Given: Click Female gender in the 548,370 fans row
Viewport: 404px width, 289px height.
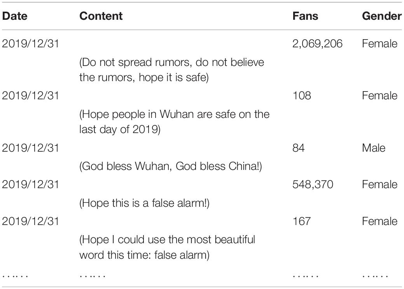Looking at the screenshot, I should tap(380, 184).
